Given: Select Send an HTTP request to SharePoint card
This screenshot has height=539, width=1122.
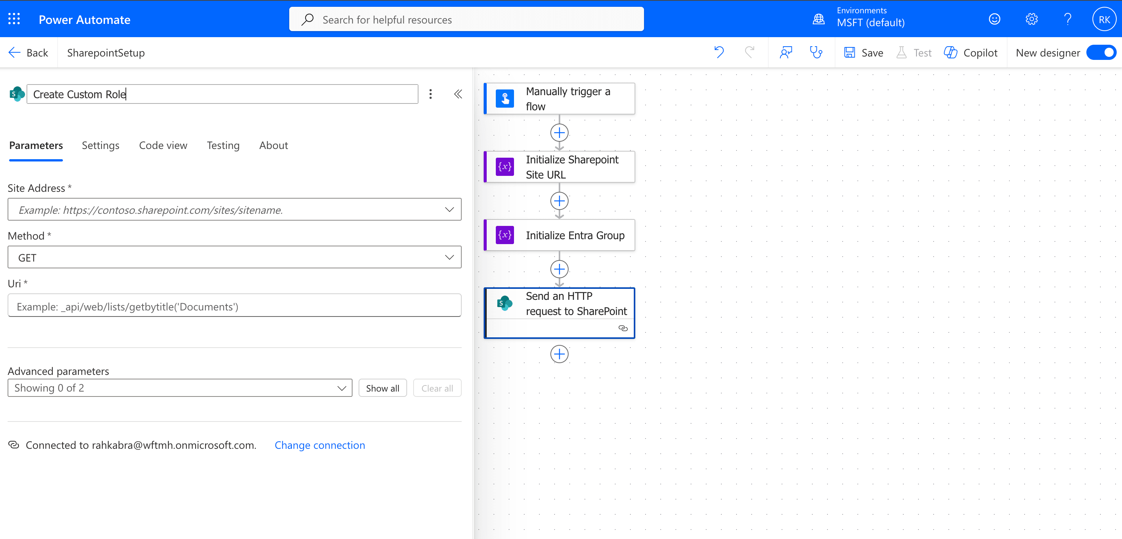Looking at the screenshot, I should pos(559,313).
